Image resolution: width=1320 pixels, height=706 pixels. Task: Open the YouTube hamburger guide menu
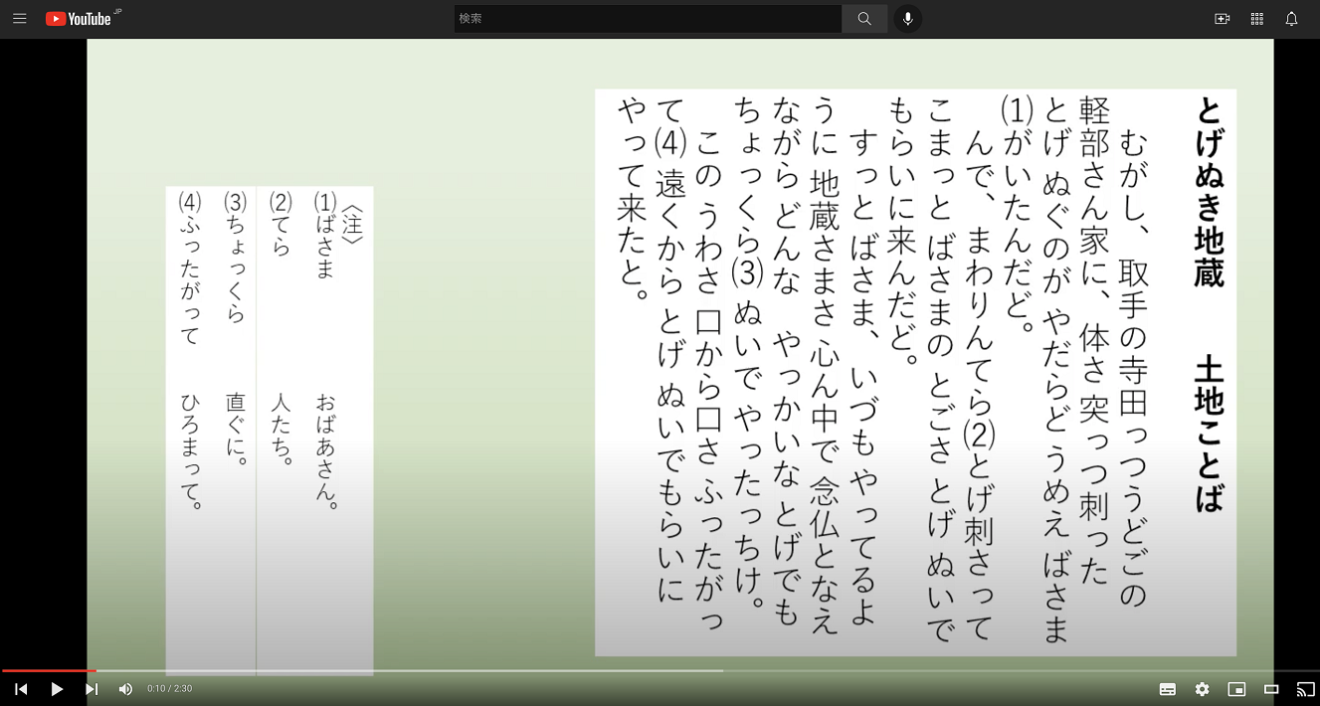(19, 19)
